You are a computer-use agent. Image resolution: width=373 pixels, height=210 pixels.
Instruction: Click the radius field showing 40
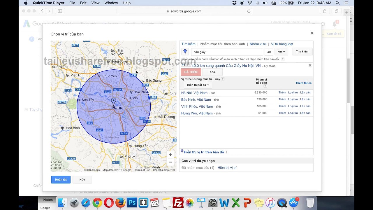pos(269,52)
